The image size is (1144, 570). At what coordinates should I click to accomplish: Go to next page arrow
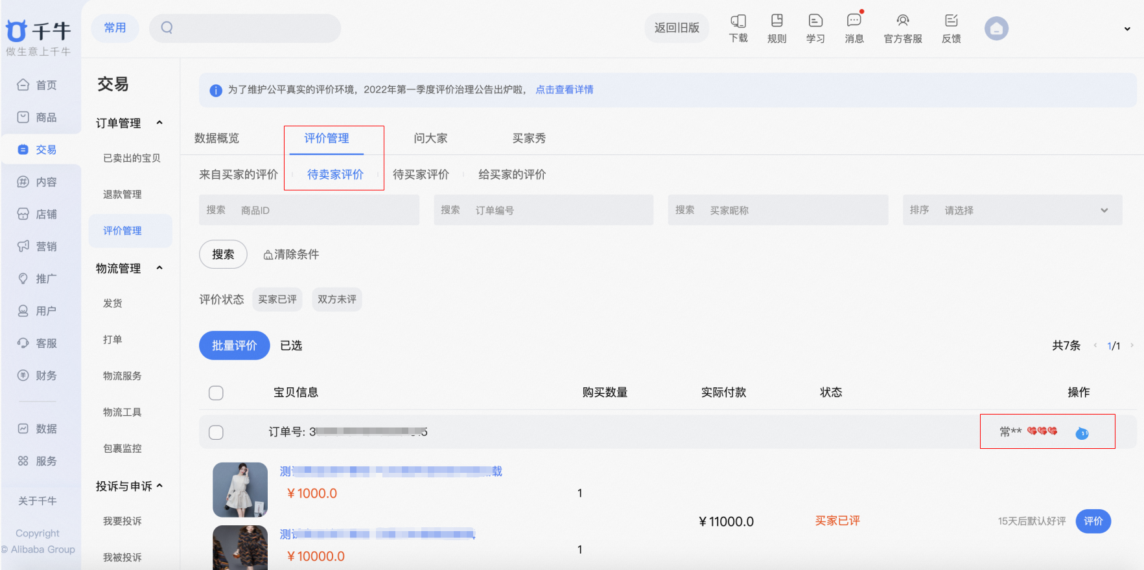[1132, 345]
